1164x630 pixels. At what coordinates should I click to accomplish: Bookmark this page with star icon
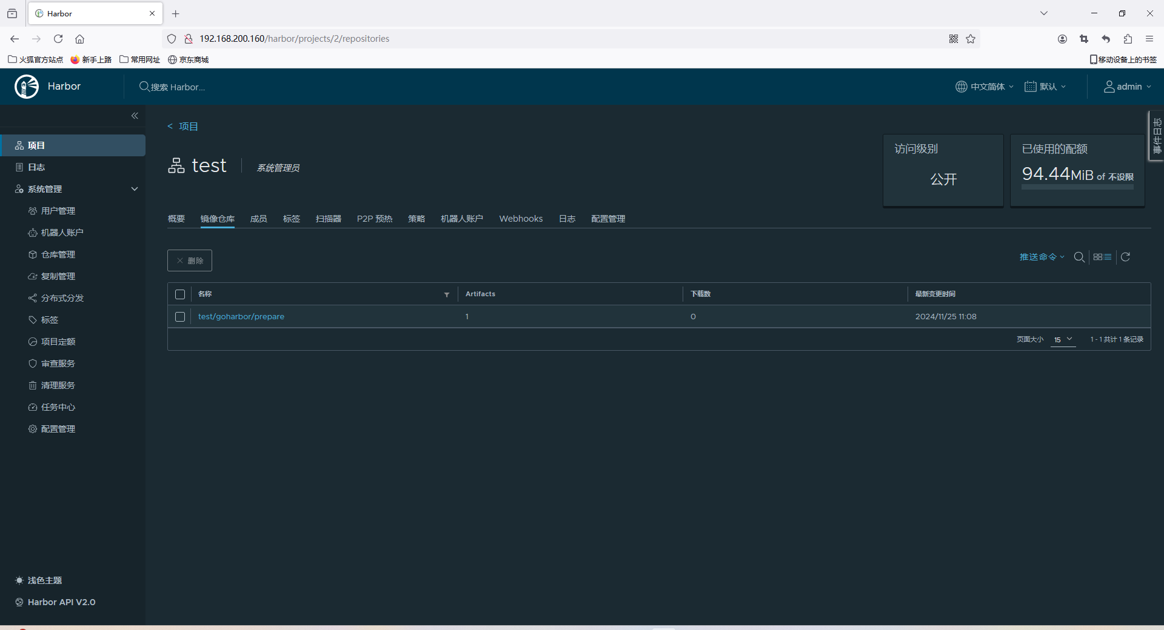[971, 39]
